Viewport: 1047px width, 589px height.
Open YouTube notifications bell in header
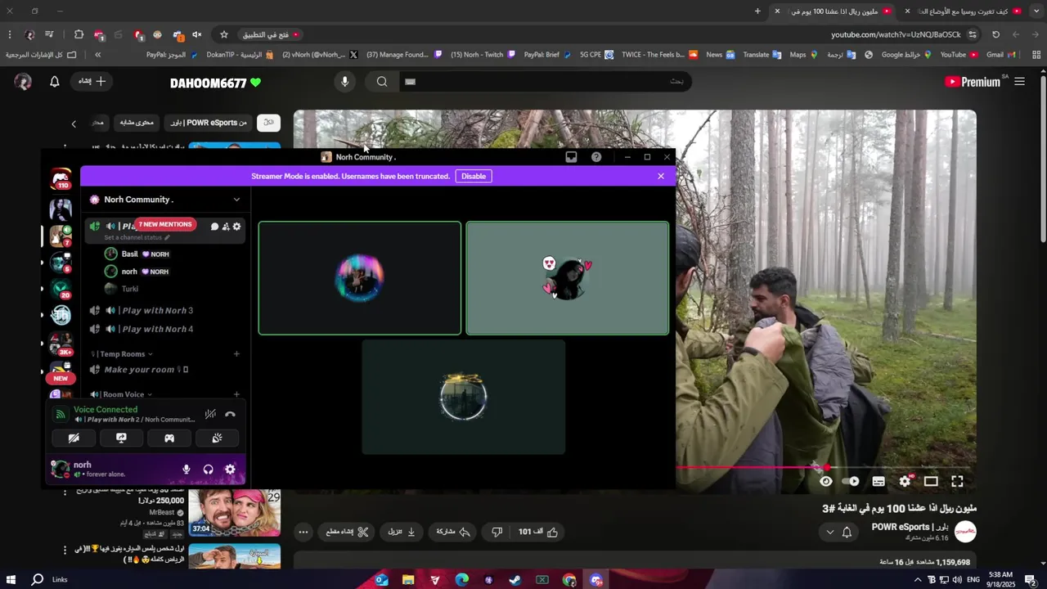55,81
